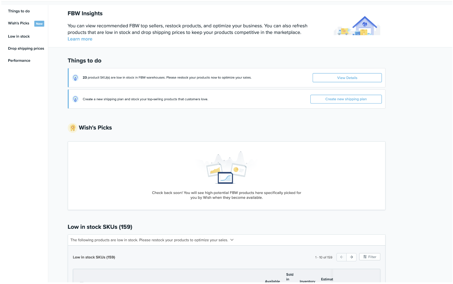Click the Wish's Picks medal icon
The image size is (453, 284).
coord(72,128)
